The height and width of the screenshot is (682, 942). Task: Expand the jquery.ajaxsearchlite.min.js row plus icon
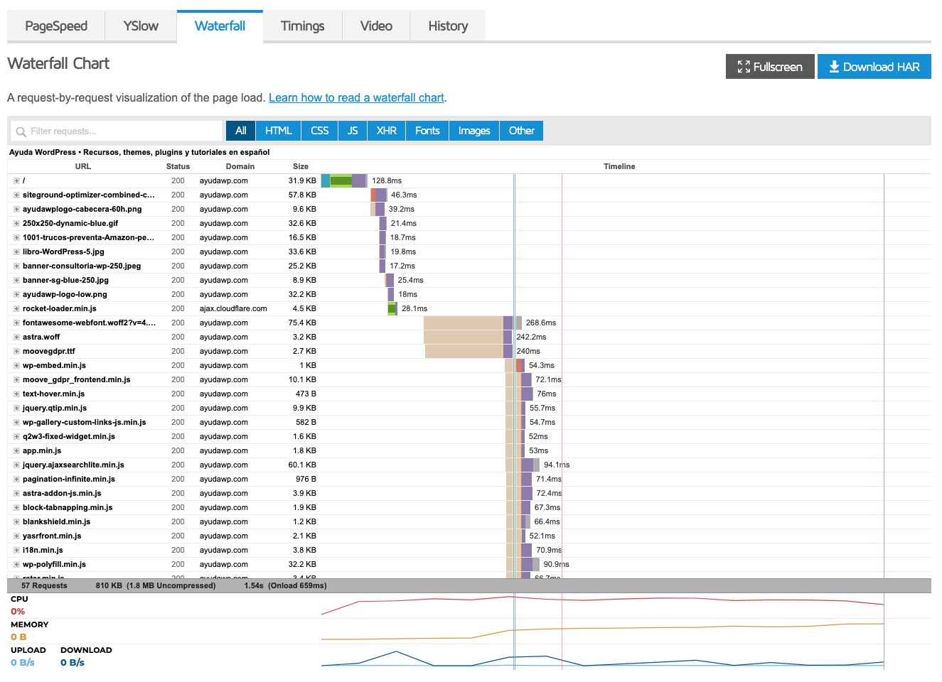point(16,465)
